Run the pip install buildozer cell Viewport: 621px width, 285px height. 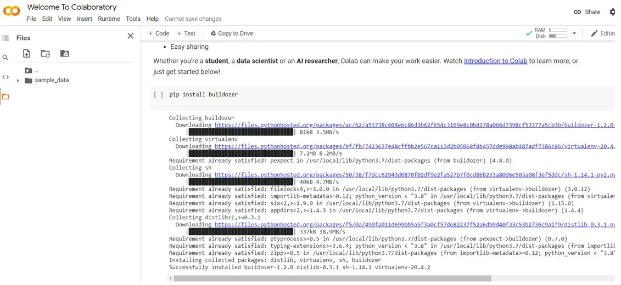(x=158, y=95)
